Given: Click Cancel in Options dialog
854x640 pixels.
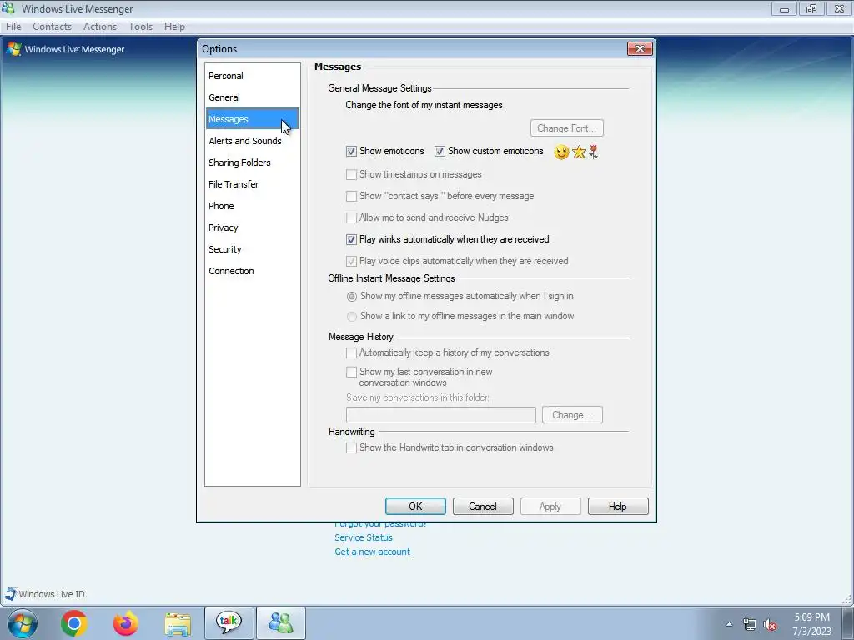Looking at the screenshot, I should [x=483, y=507].
